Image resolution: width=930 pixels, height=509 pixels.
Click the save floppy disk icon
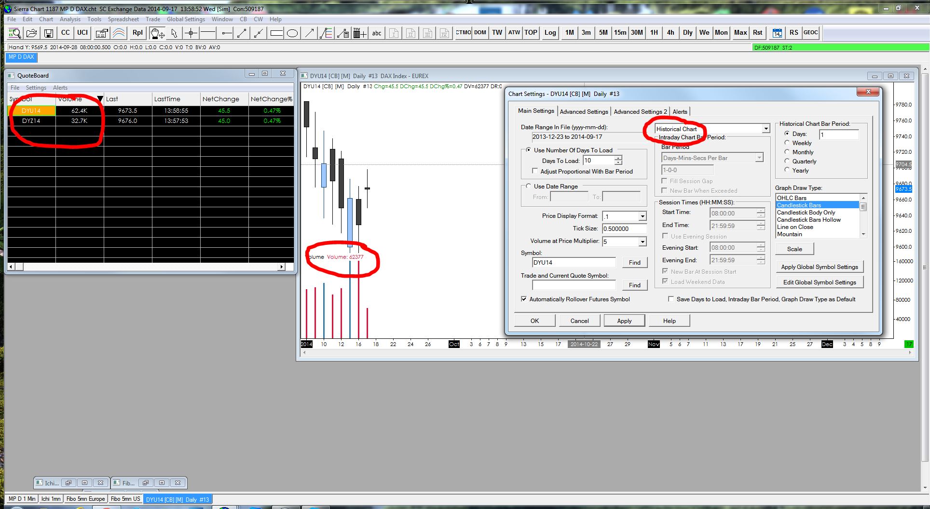coord(48,33)
